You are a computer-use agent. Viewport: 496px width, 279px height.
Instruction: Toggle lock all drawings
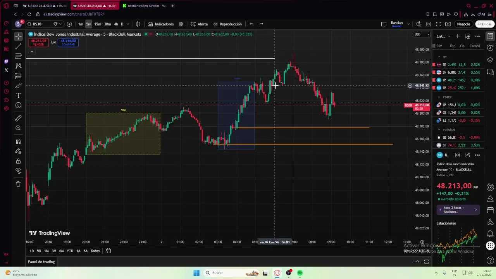point(18,161)
